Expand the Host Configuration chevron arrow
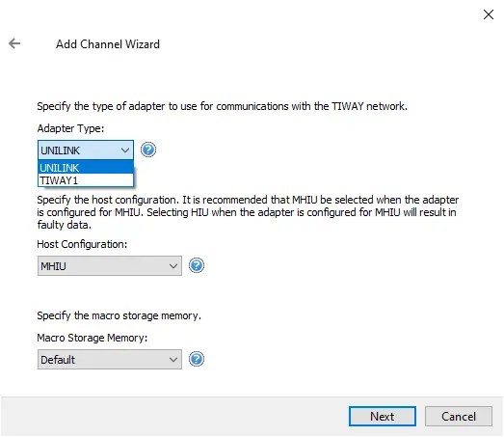Screen dimensions: 504x437 pos(173,266)
